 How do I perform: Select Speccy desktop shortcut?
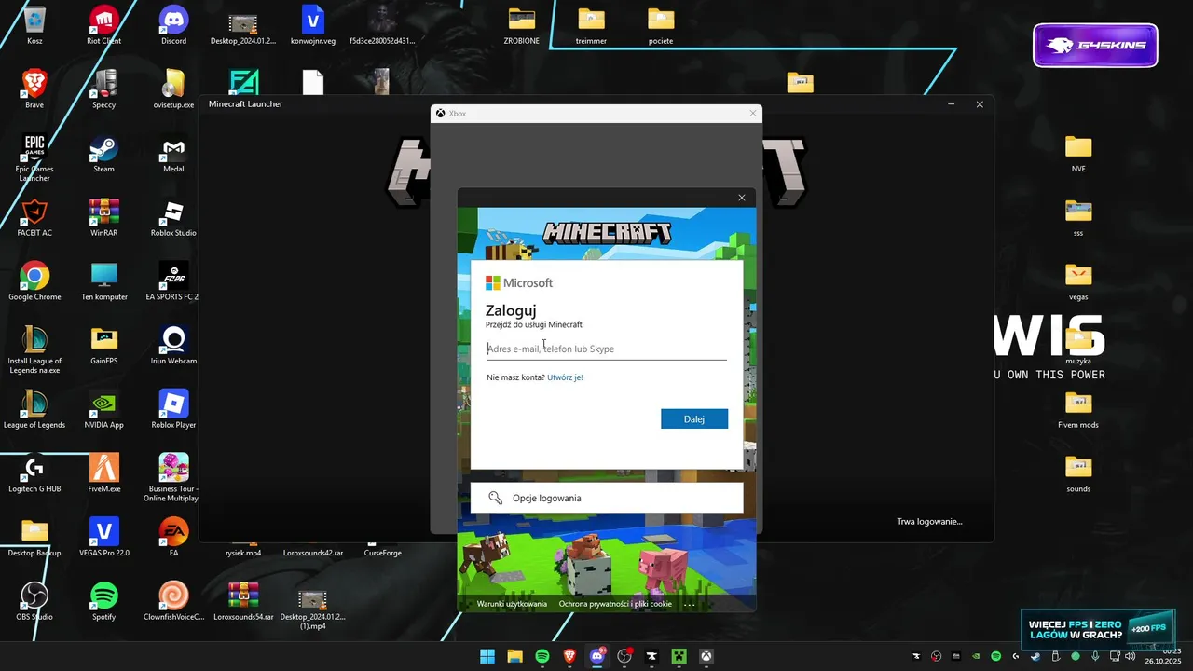coord(103,89)
